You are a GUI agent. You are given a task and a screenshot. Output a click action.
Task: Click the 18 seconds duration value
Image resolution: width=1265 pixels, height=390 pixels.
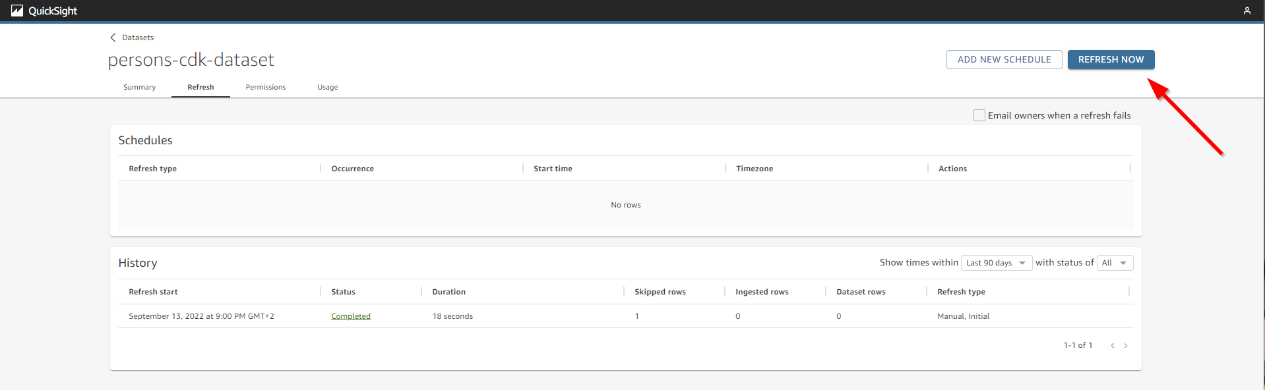pyautogui.click(x=452, y=316)
